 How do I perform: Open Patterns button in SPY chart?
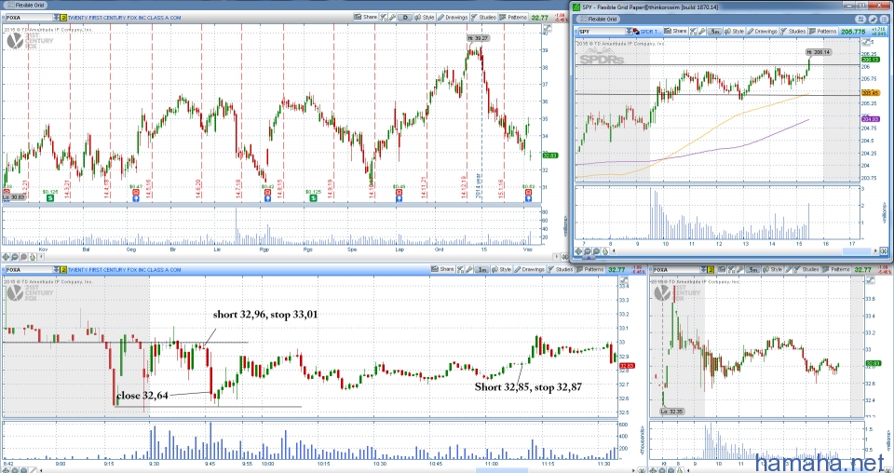coord(822,32)
